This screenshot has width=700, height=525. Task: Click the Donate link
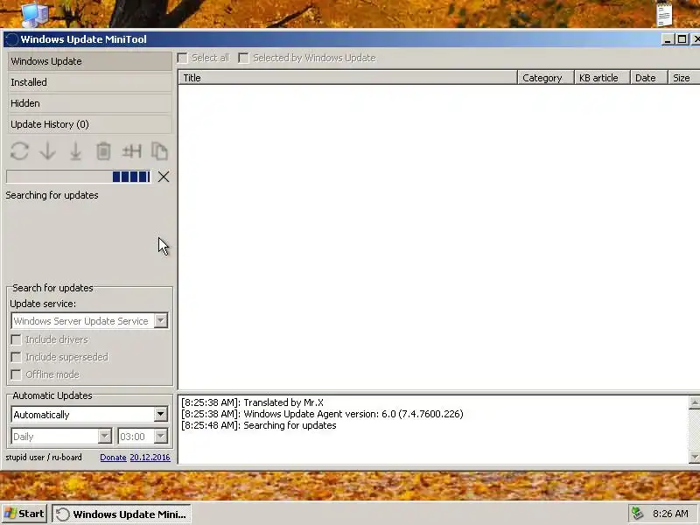point(113,457)
